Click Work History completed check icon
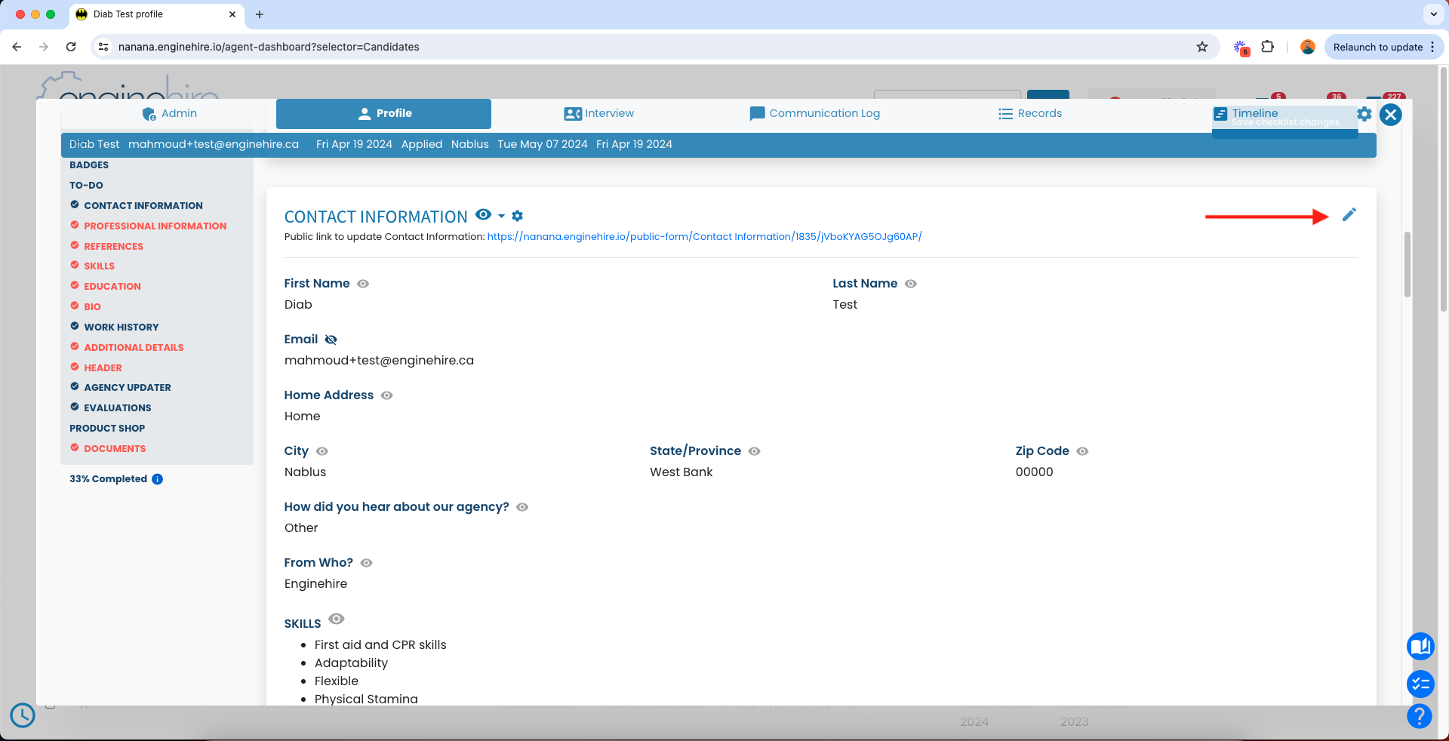The width and height of the screenshot is (1449, 741). point(75,326)
